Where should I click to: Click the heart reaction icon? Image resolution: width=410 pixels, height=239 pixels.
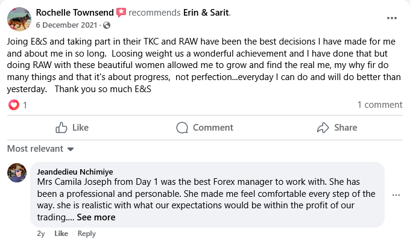click(14, 105)
